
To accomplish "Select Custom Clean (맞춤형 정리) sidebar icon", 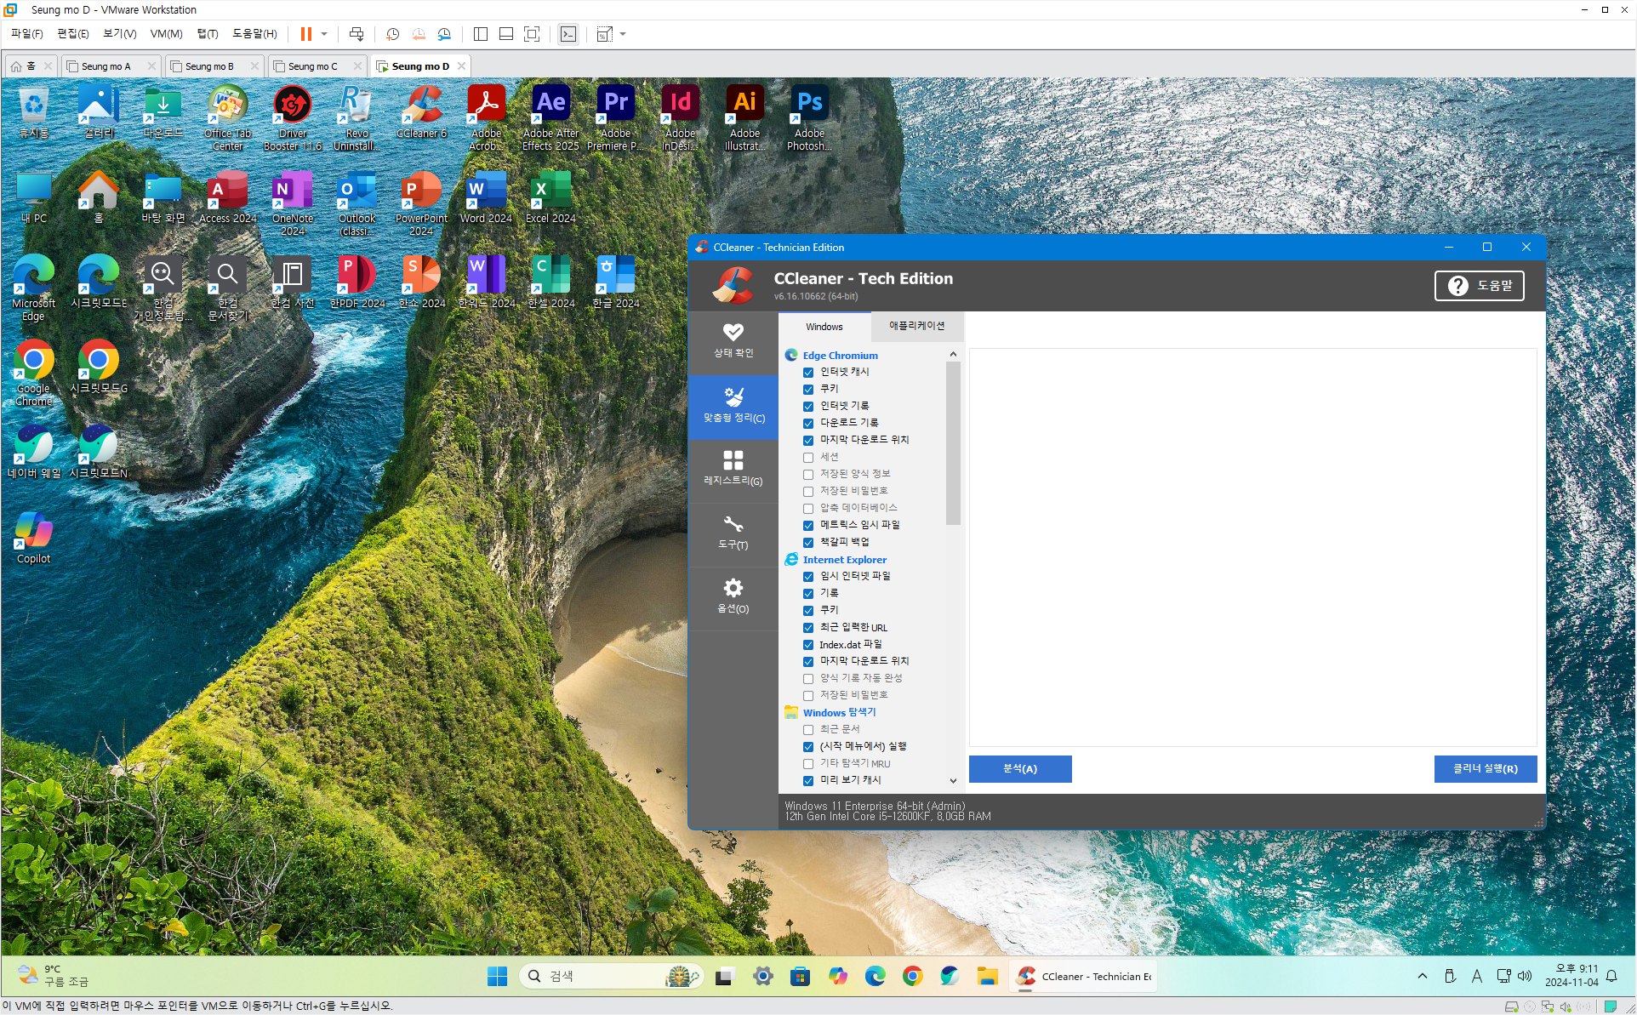I will pos(733,405).
